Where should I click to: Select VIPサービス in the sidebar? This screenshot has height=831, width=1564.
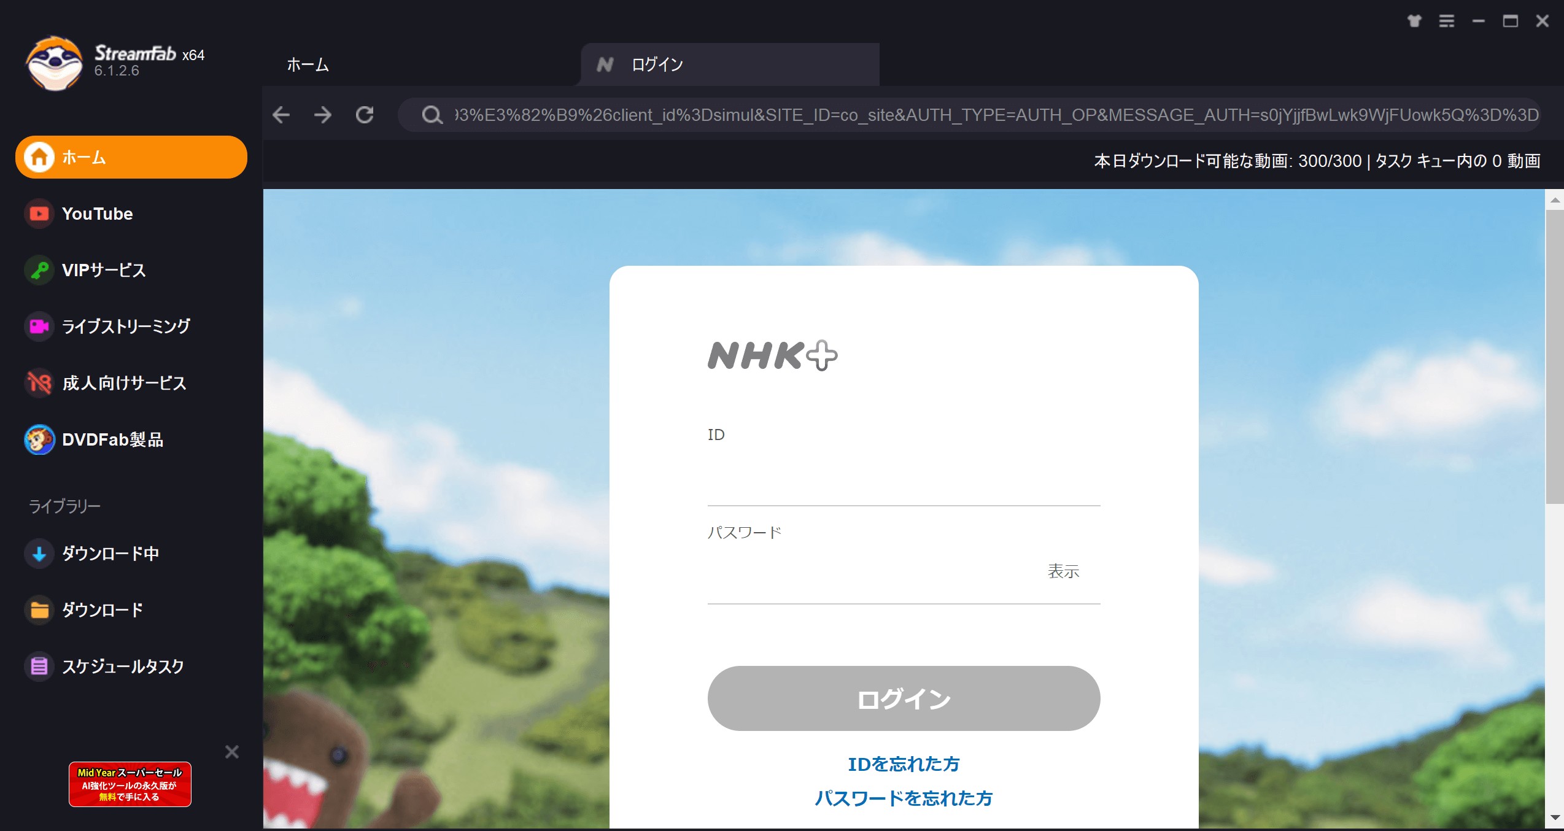coord(131,270)
